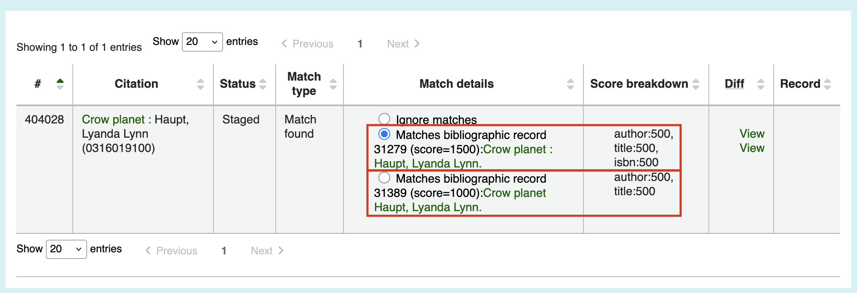Open the bottom Show entries dropdown

click(x=66, y=249)
